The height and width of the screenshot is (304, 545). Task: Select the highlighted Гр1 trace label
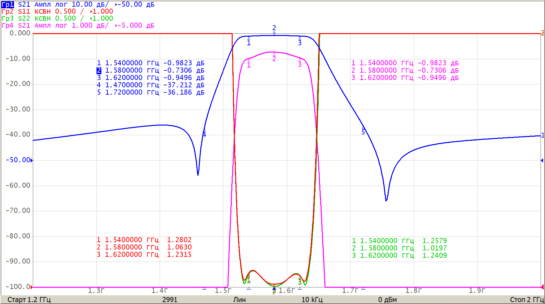pos(7,4)
